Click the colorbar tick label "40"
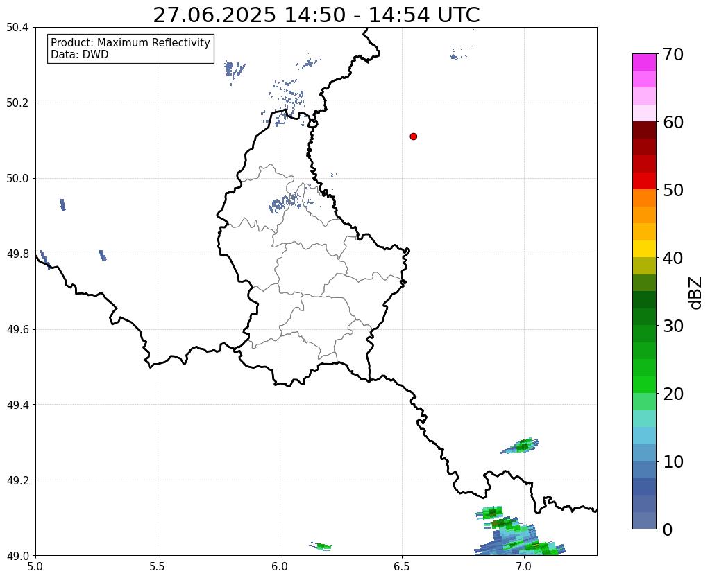The height and width of the screenshot is (578, 710). pos(673,258)
